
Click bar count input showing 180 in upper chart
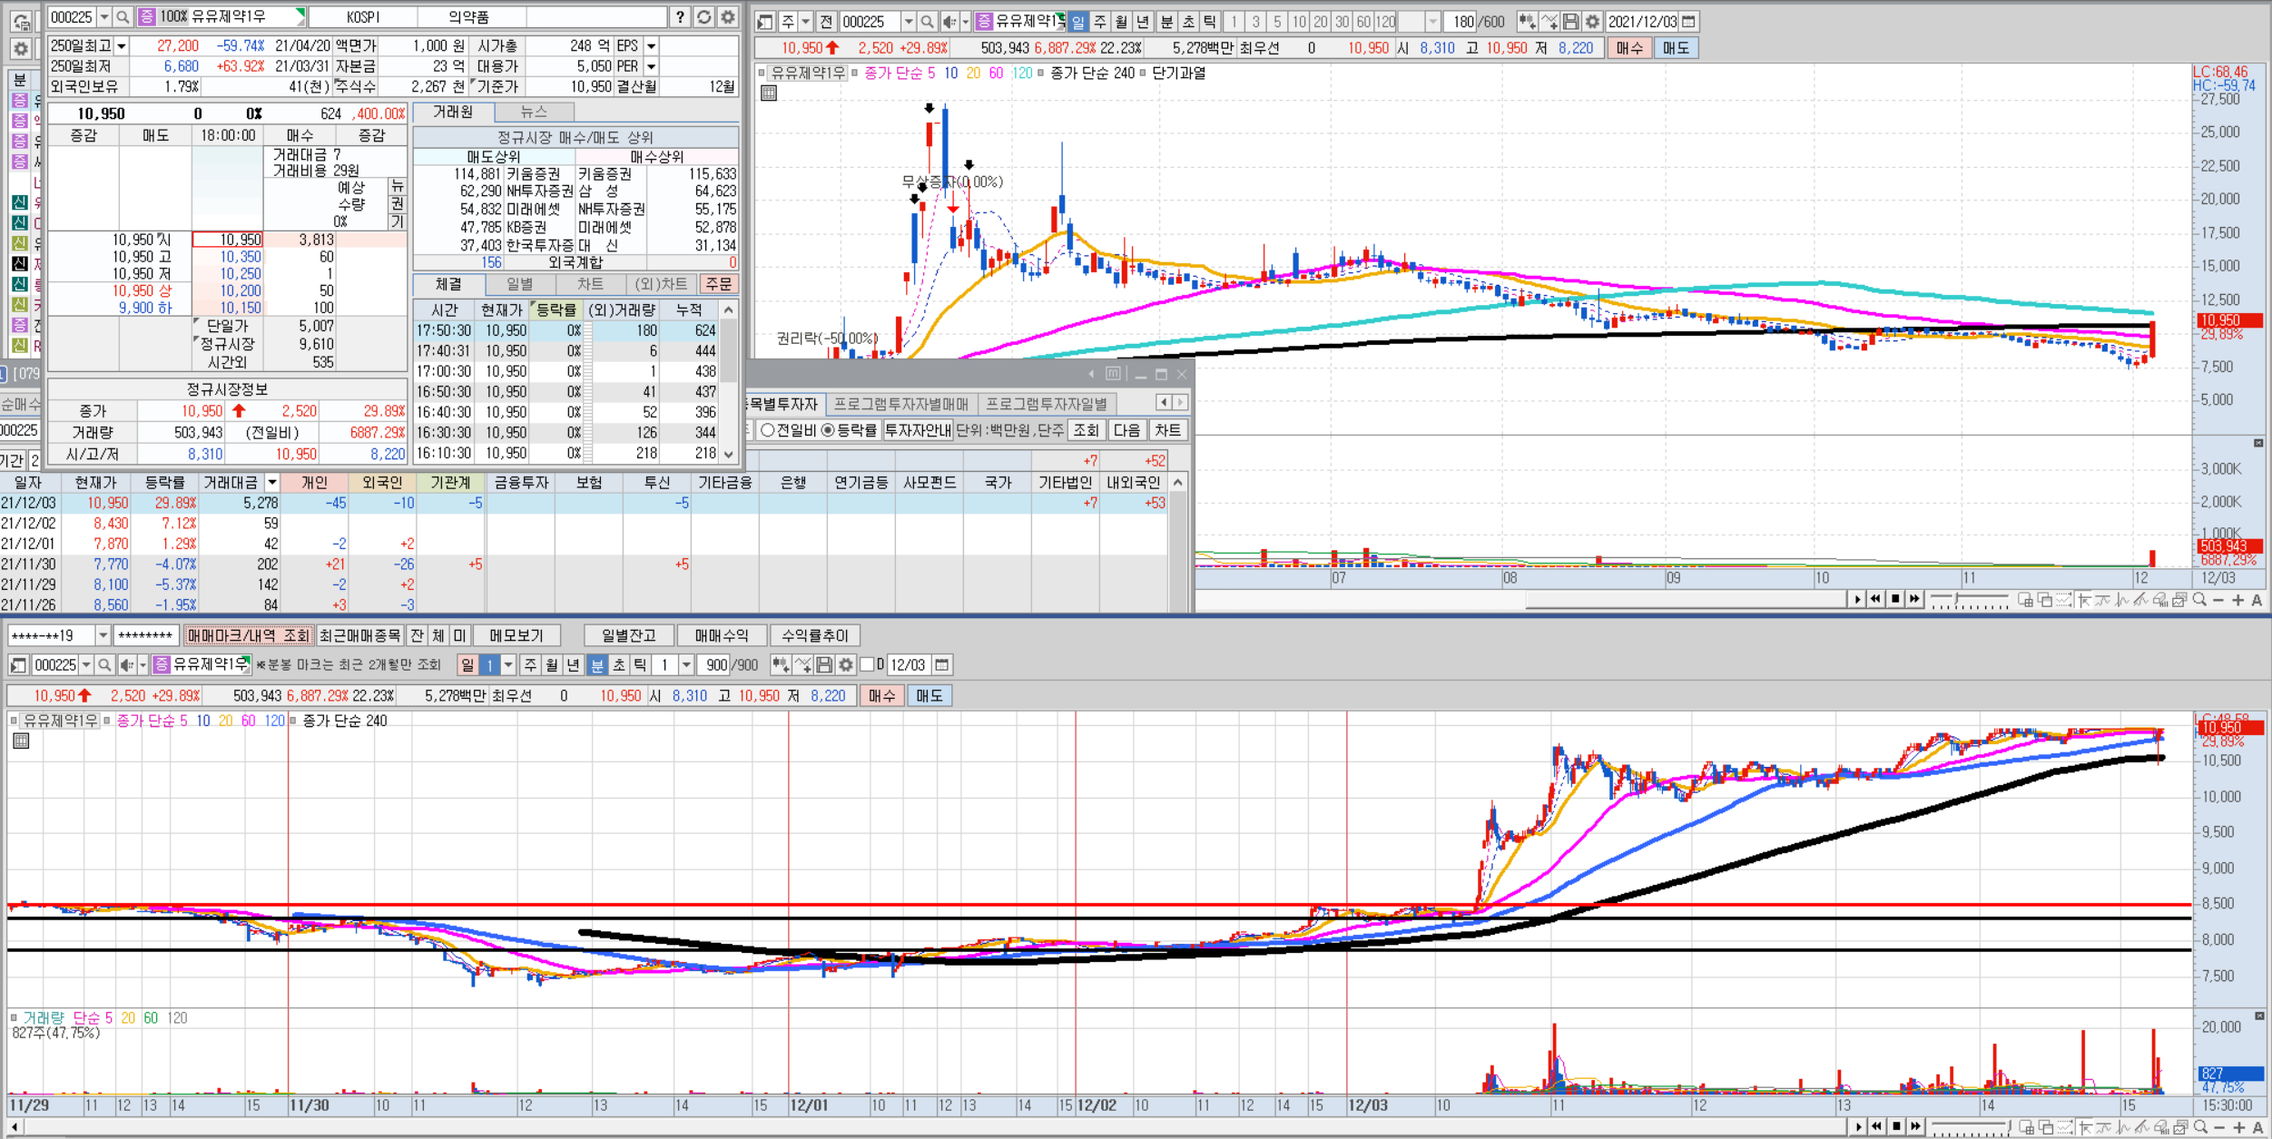(x=1461, y=21)
